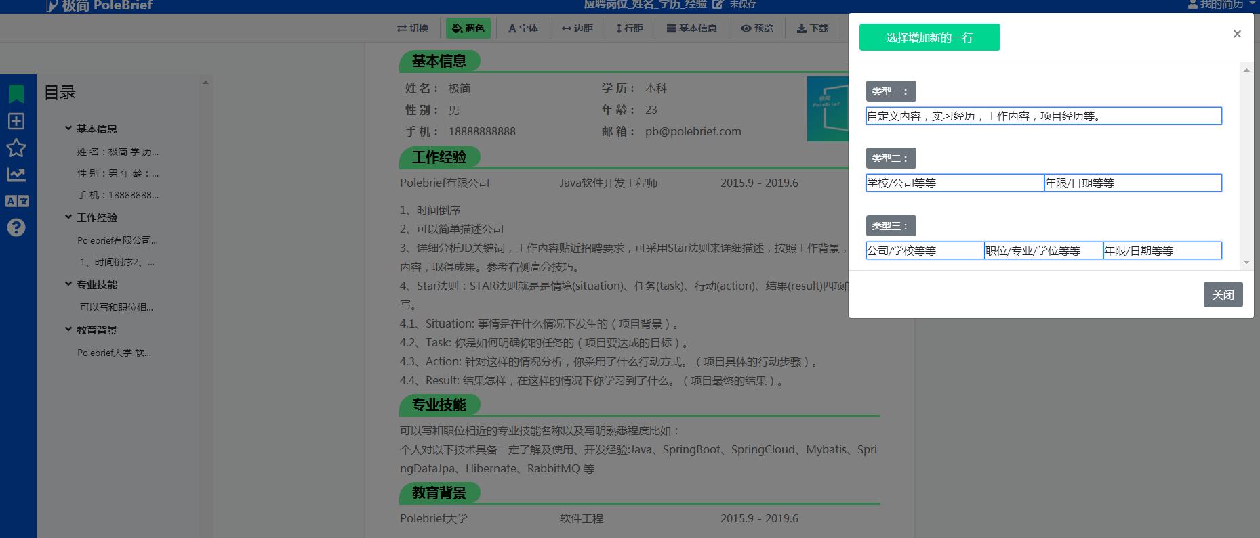Open the chart analysis sidebar icon

16,175
